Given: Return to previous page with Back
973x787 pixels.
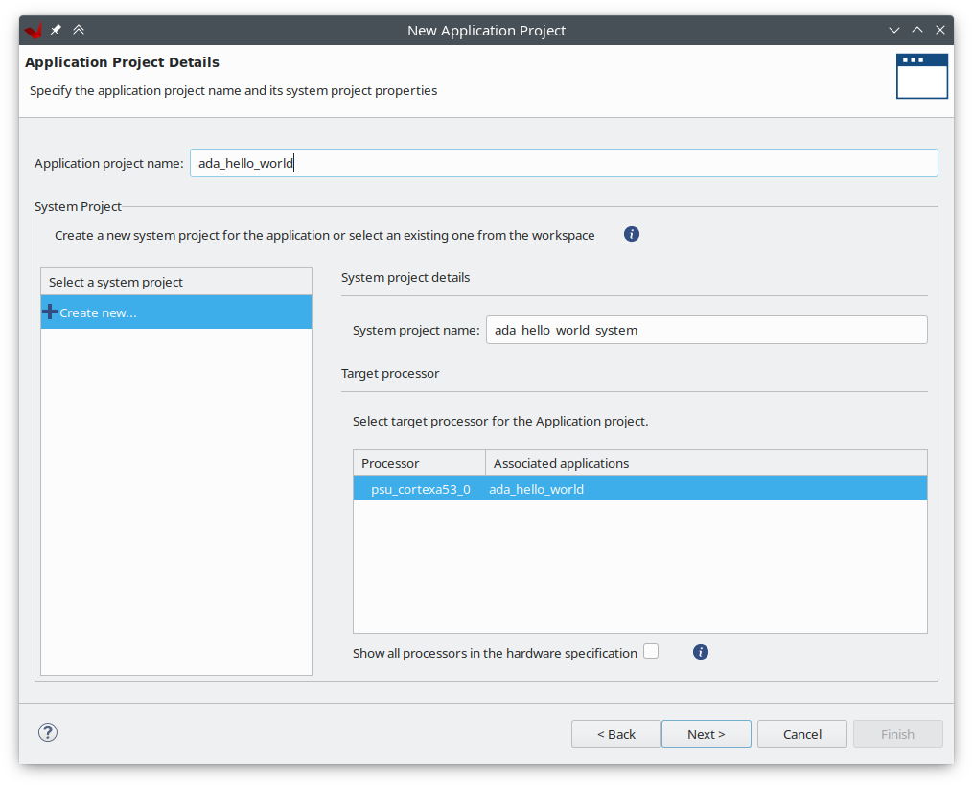Looking at the screenshot, I should (x=615, y=734).
